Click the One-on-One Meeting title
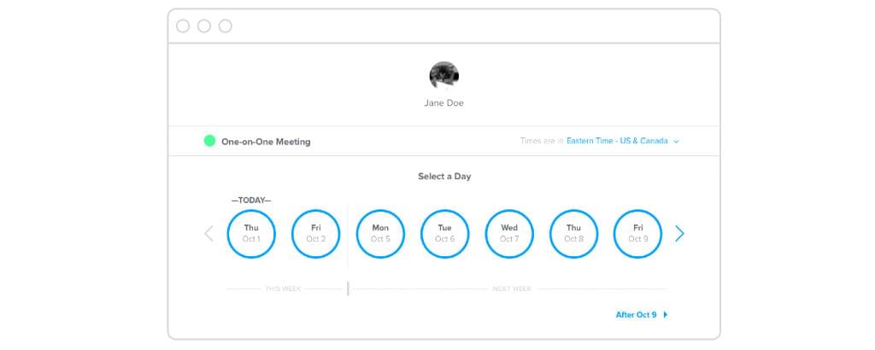Image resolution: width=875 pixels, height=350 pixels. click(266, 142)
